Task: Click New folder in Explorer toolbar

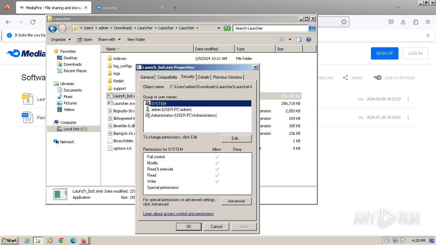Action: (x=136, y=39)
